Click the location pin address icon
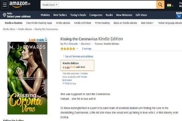Viewport: 182px width, 121px height. point(5,15)
